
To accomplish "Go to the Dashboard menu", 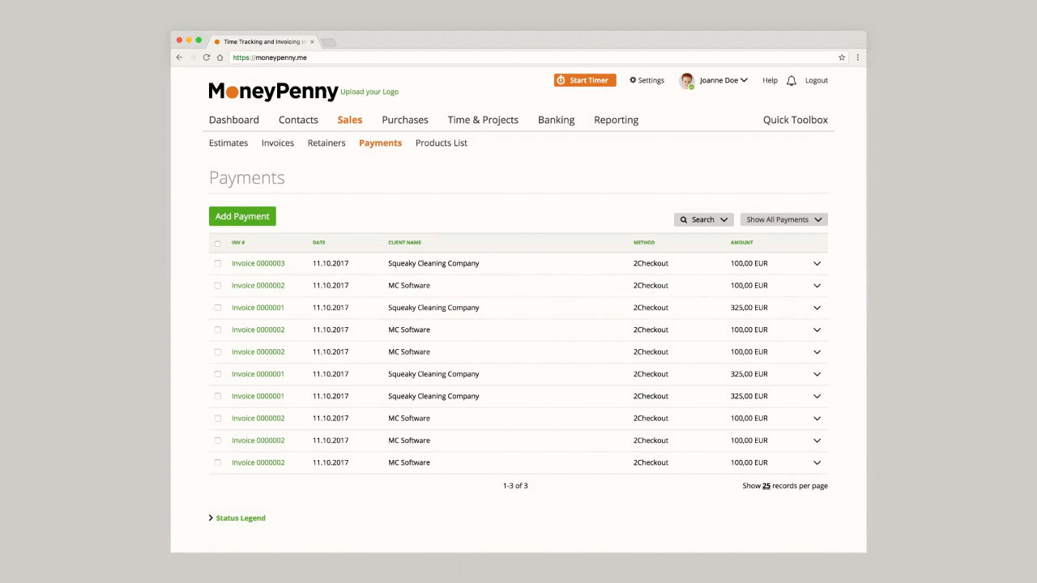I will (234, 120).
